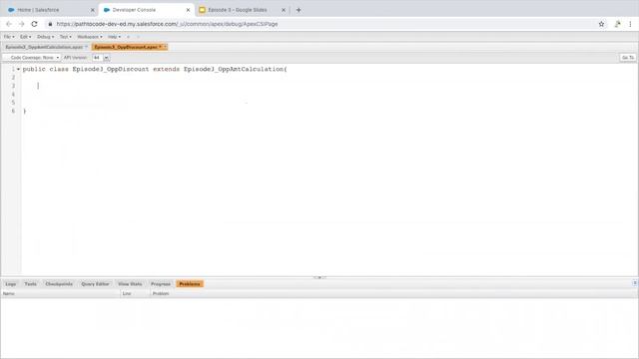Select the Problems panel tab
639x359 pixels.
click(x=190, y=283)
